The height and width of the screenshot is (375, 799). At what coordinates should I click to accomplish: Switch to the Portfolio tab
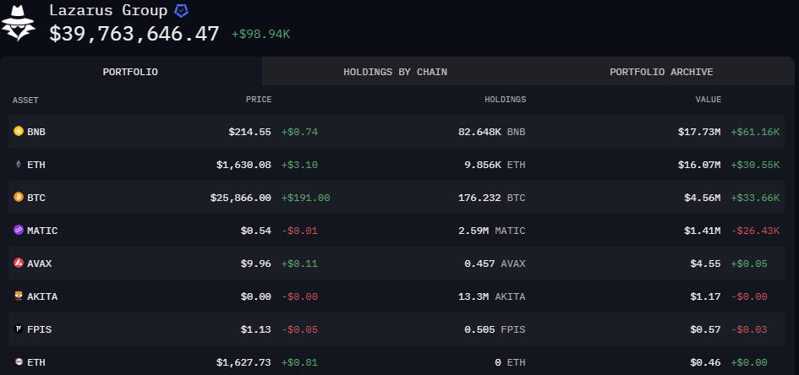pyautogui.click(x=130, y=72)
